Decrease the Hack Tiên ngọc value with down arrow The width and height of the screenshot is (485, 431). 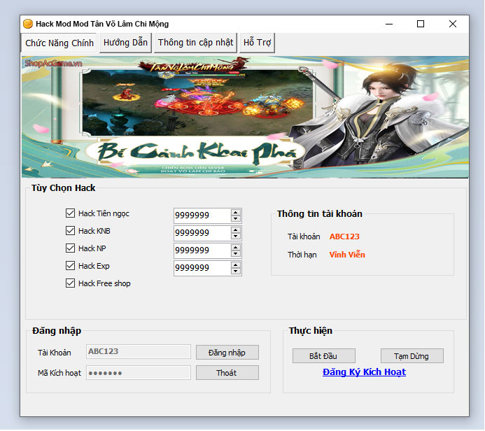click(x=236, y=218)
